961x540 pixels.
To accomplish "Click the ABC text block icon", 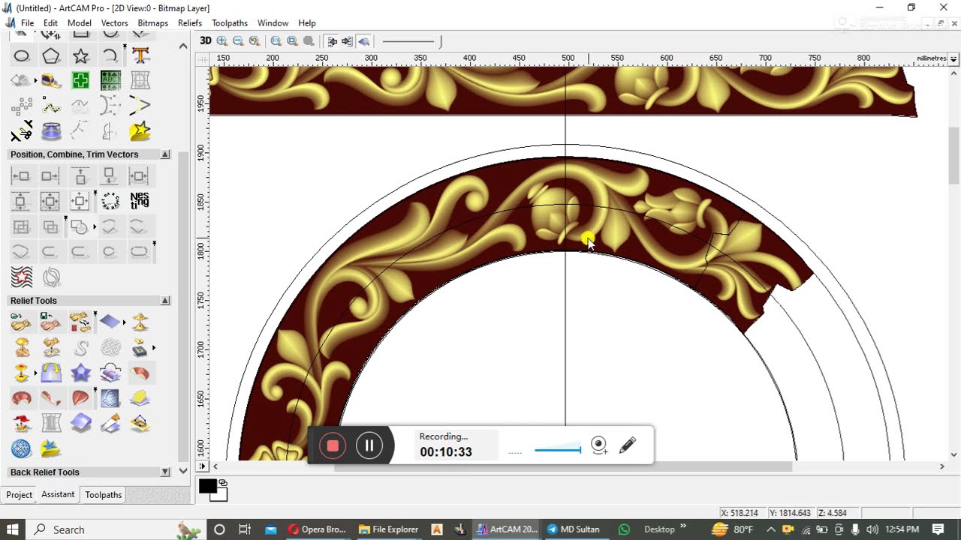I will pyautogui.click(x=110, y=80).
